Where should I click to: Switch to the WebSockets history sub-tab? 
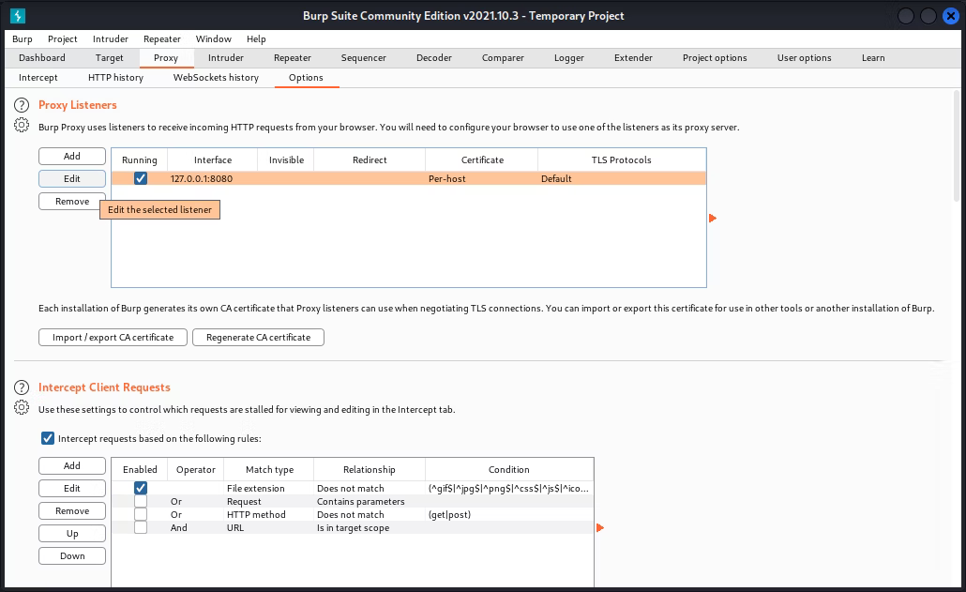pos(216,78)
